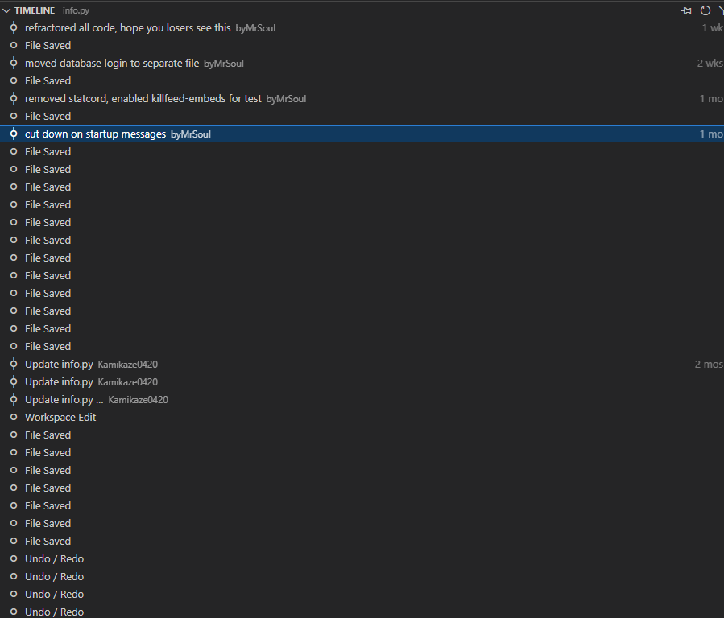Click circle icon of File Saved under Workspace Edit
The width and height of the screenshot is (724, 618).
pos(14,435)
